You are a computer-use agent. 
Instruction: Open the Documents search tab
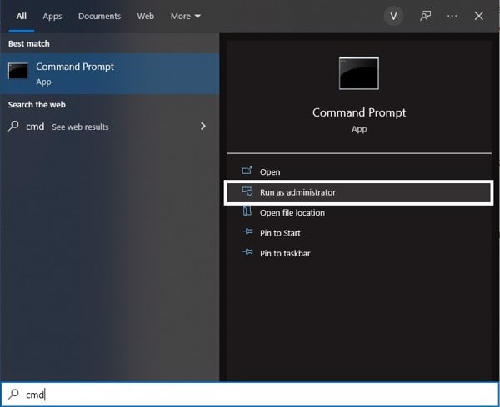[99, 17]
